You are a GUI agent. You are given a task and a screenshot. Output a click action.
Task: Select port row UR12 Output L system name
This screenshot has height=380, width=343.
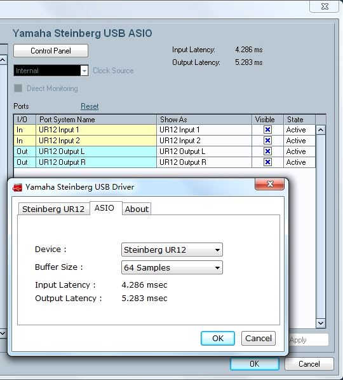pyautogui.click(x=96, y=151)
